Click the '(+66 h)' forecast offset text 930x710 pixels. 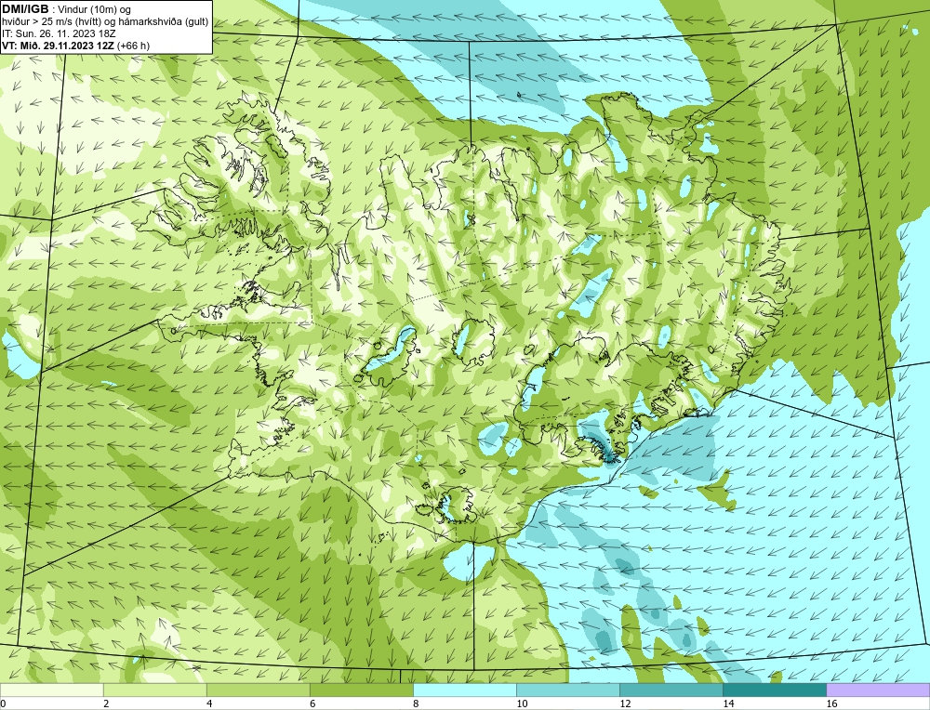pos(133,46)
